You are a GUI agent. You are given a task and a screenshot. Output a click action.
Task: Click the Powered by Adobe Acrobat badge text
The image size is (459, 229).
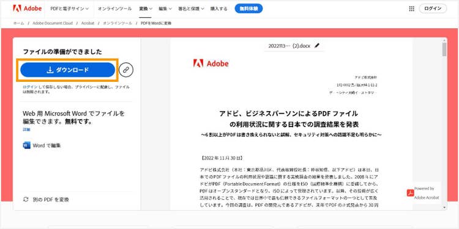tap(427, 193)
